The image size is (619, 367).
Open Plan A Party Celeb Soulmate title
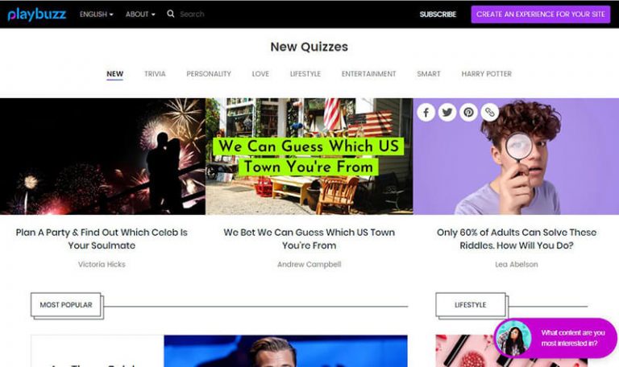click(102, 239)
